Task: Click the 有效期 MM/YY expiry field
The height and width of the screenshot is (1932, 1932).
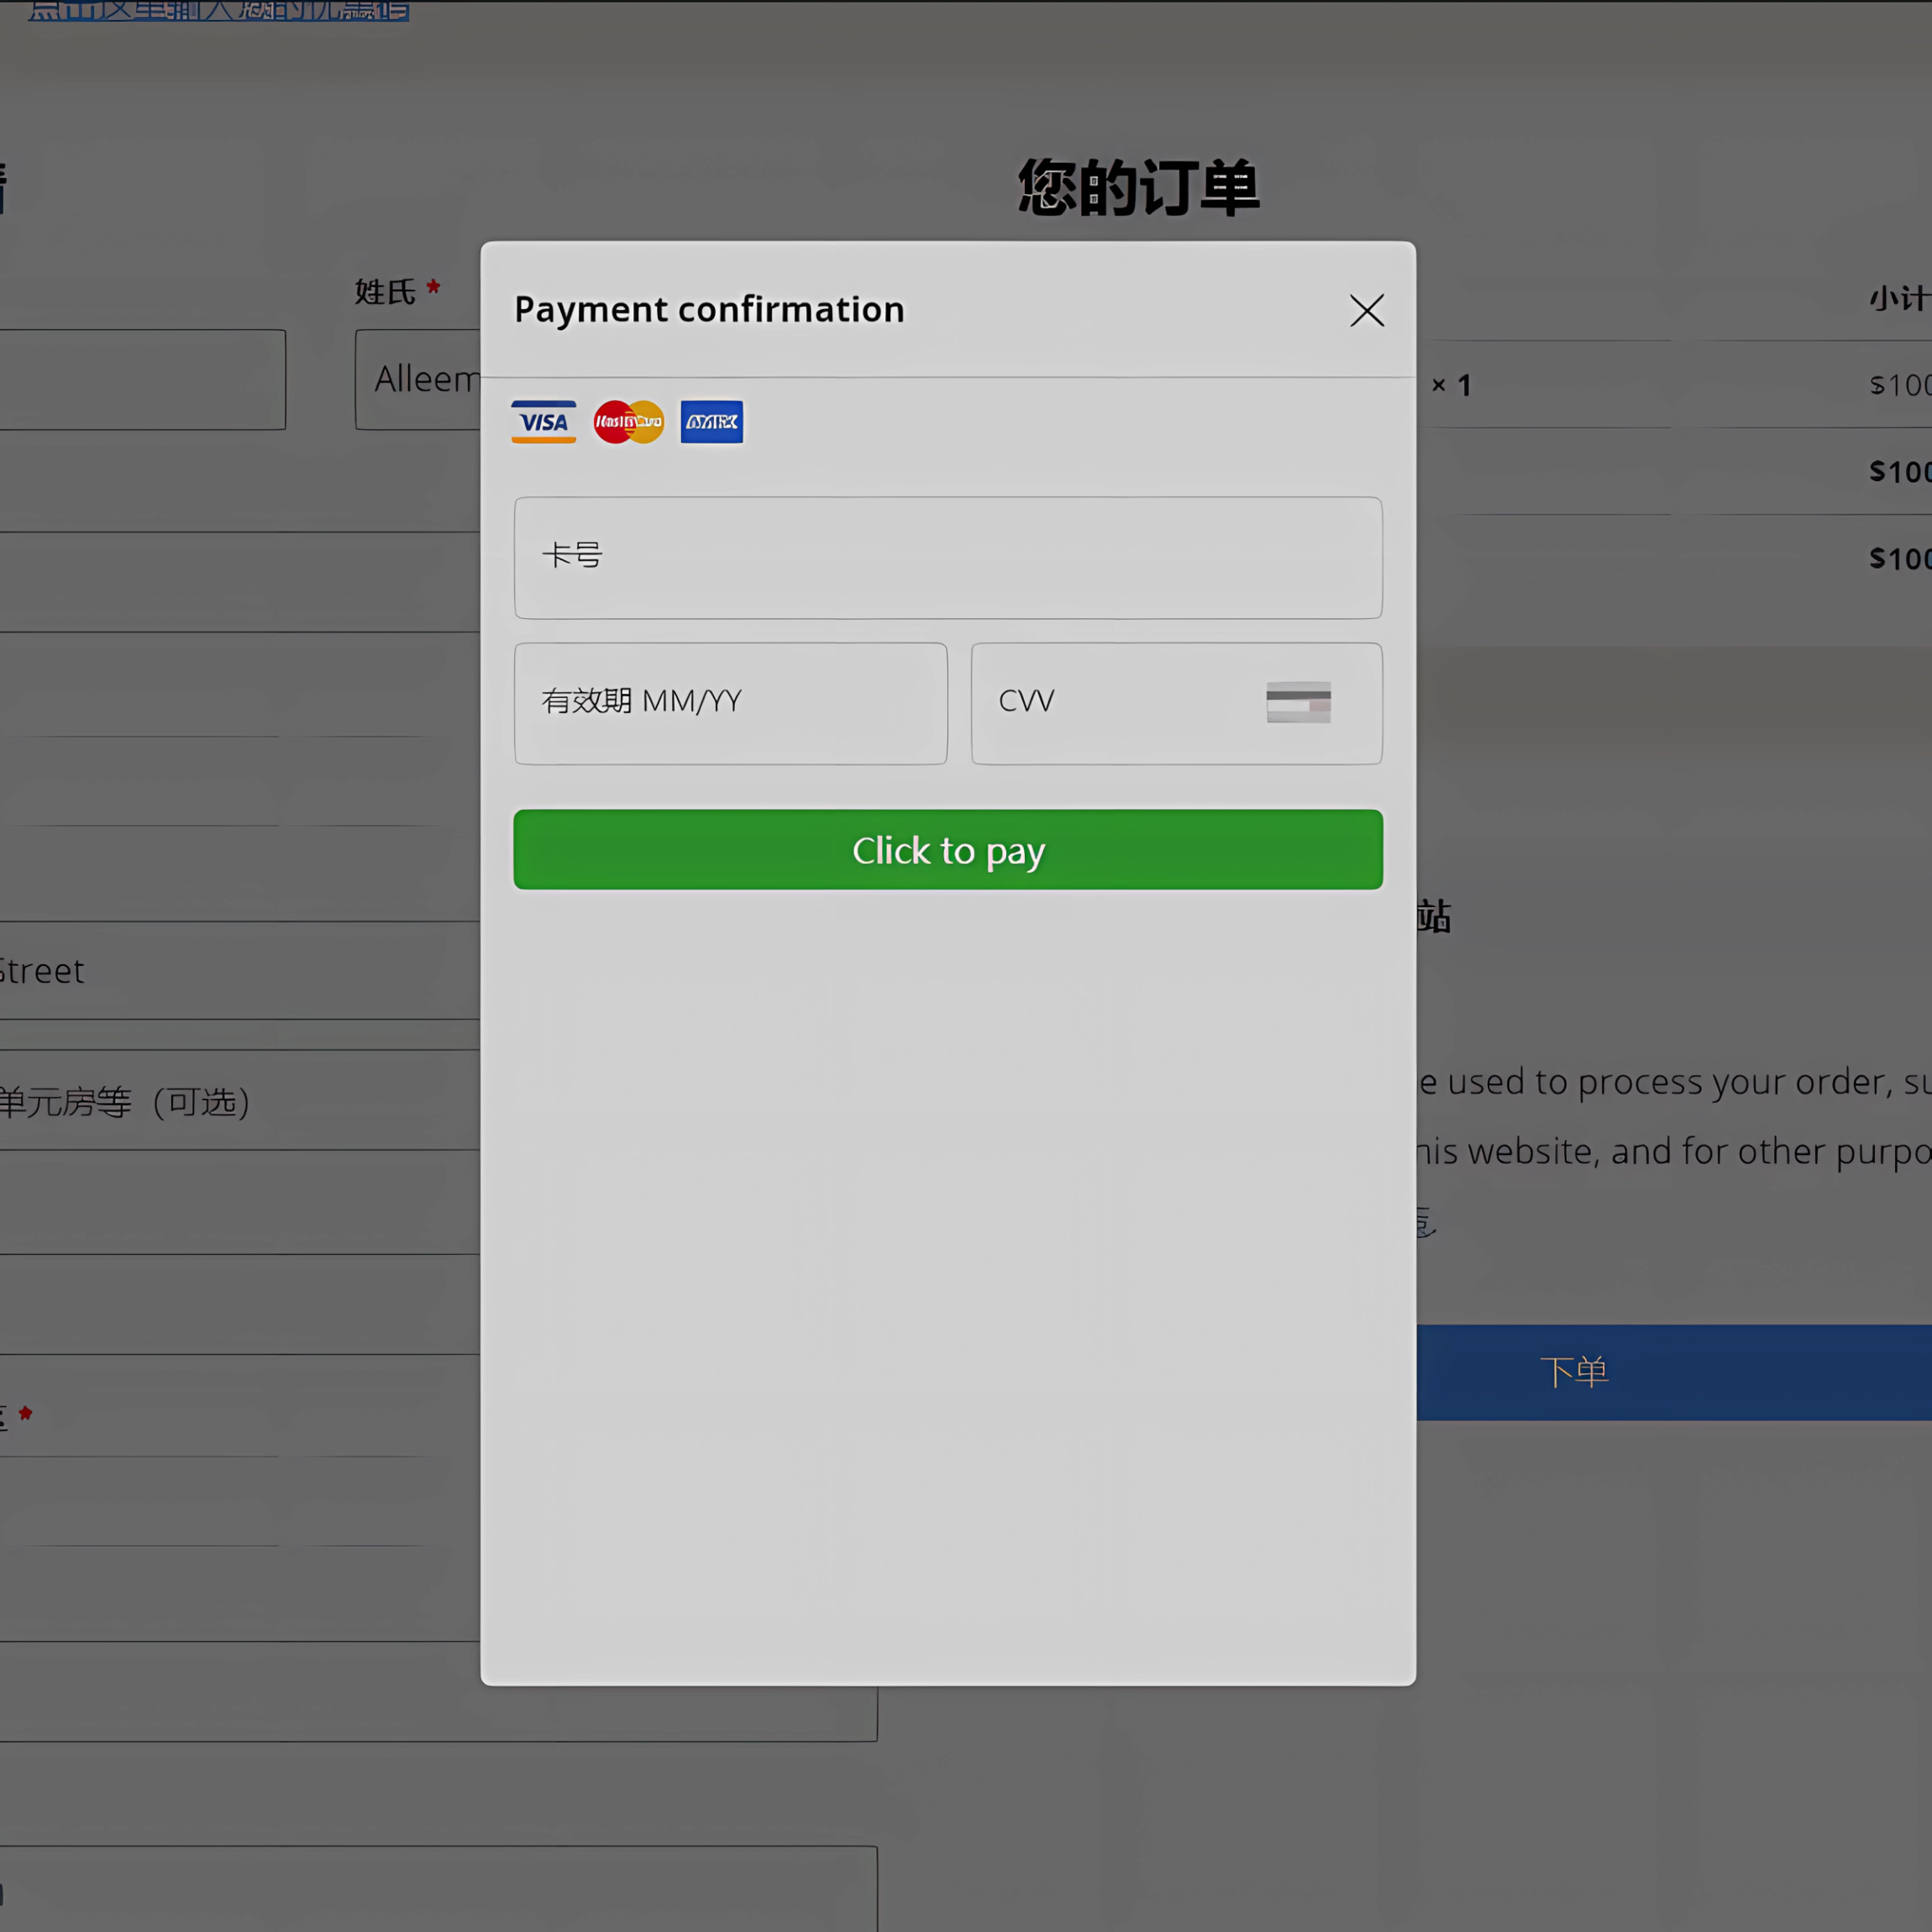Action: click(x=730, y=703)
